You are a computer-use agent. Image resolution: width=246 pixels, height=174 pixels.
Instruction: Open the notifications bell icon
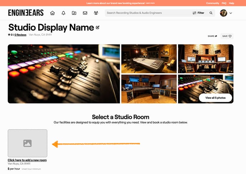63,13
